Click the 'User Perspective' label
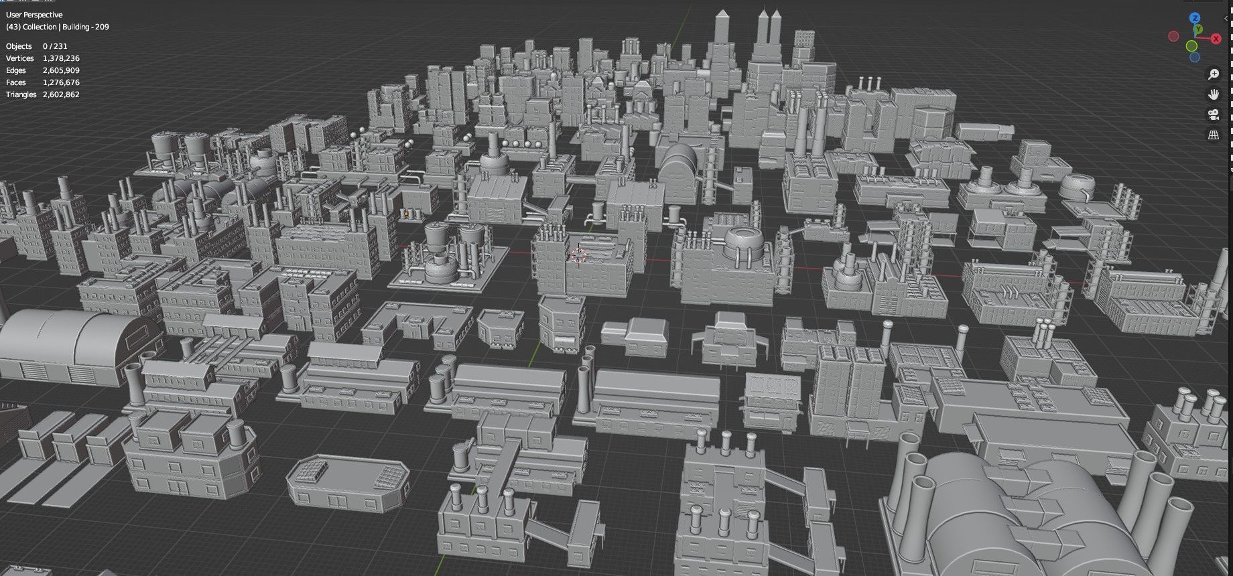This screenshot has width=1233, height=576. (34, 15)
